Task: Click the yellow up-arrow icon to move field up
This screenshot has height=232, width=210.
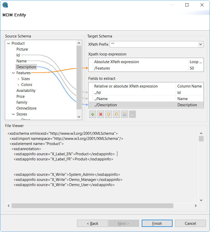Action: tap(109, 114)
